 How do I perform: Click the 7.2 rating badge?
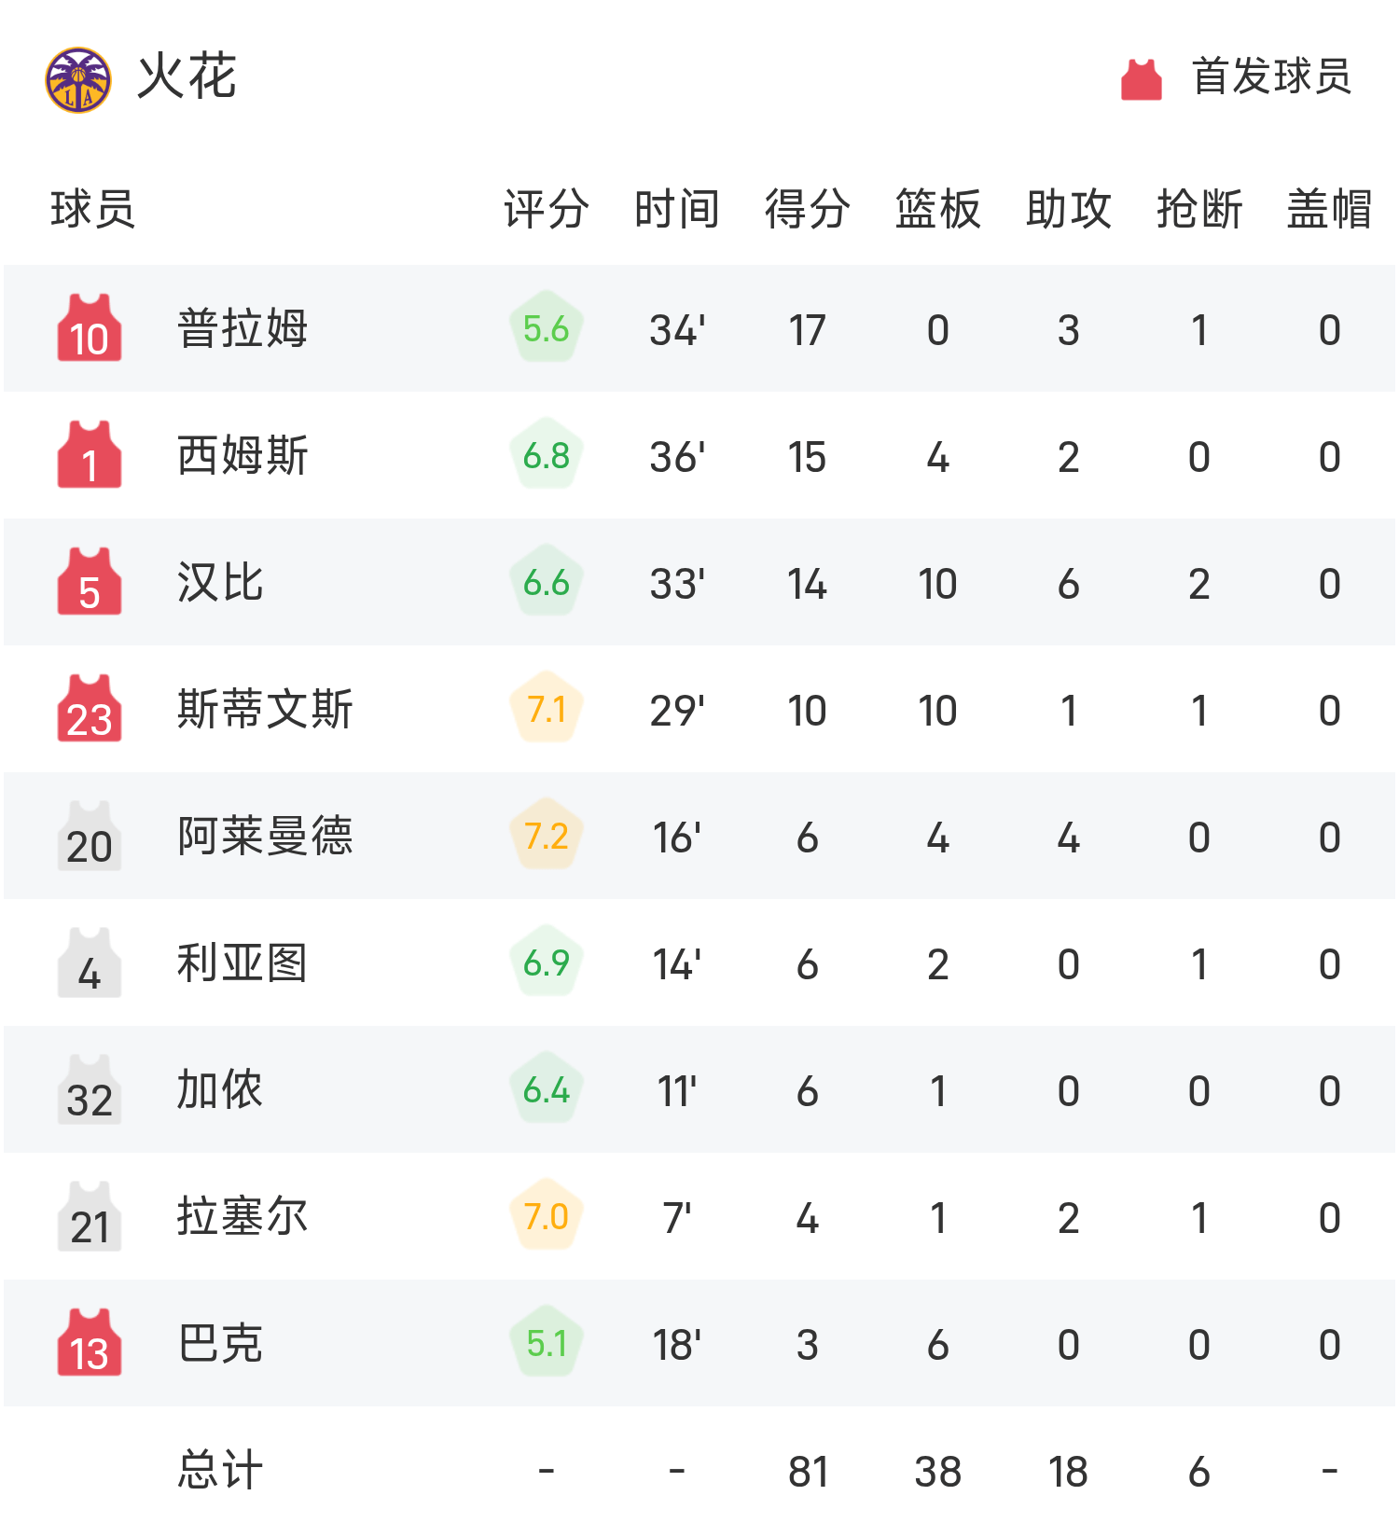[x=547, y=836]
